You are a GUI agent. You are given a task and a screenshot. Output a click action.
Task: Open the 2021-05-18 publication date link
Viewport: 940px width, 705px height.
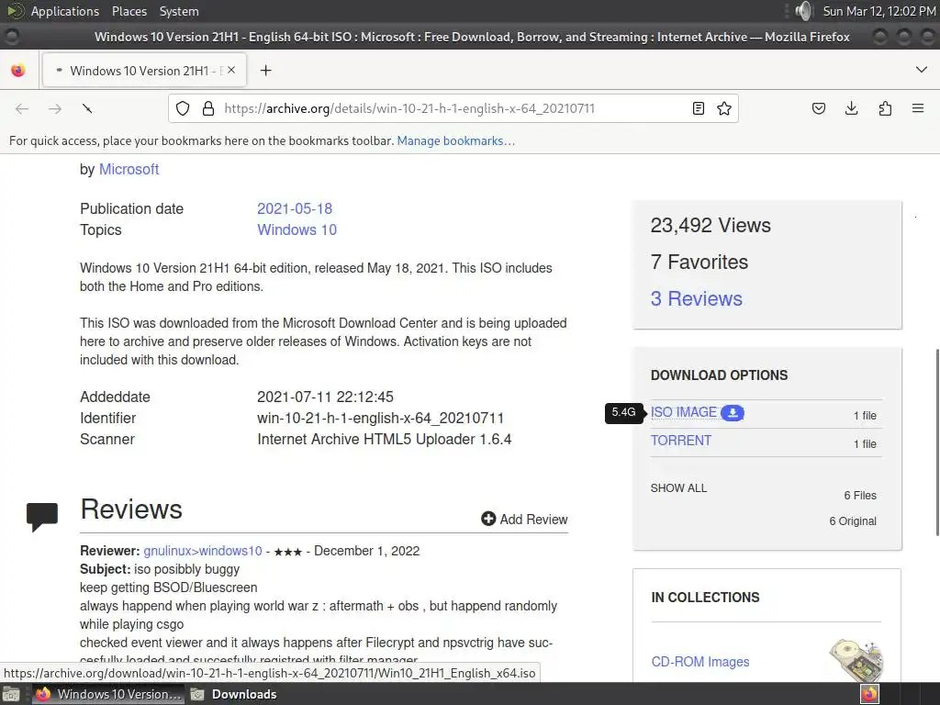pos(295,208)
